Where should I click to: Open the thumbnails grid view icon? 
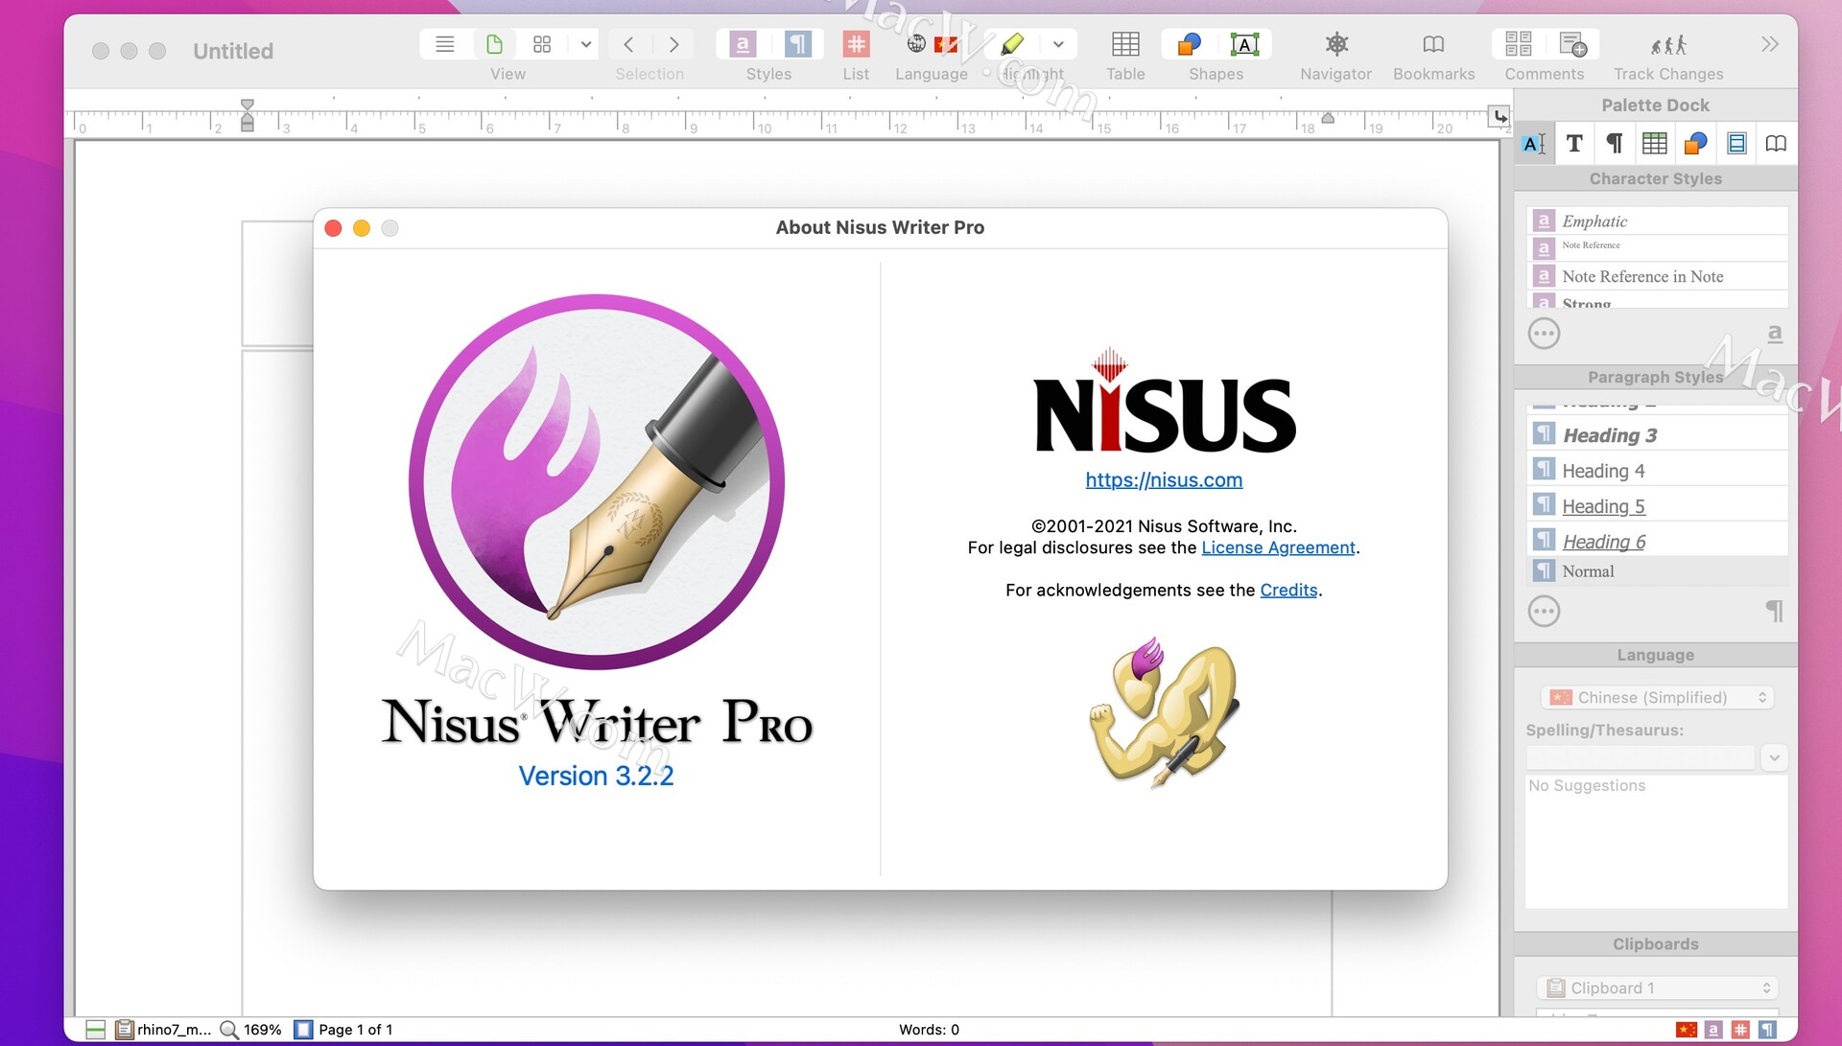(x=542, y=44)
